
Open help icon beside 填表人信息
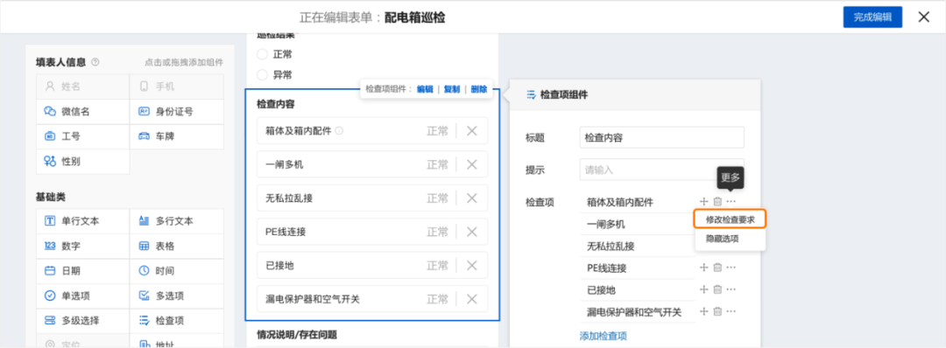(x=95, y=62)
